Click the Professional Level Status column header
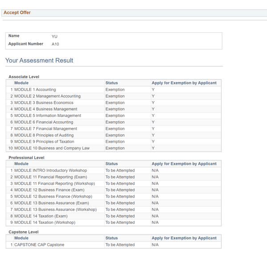Image resolution: width=267 pixels, height=258 pixels. click(x=112, y=164)
